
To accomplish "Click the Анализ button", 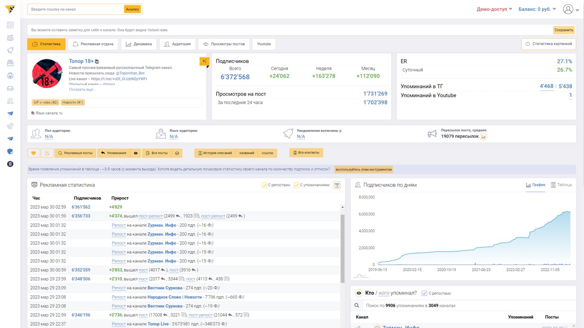I will point(132,9).
